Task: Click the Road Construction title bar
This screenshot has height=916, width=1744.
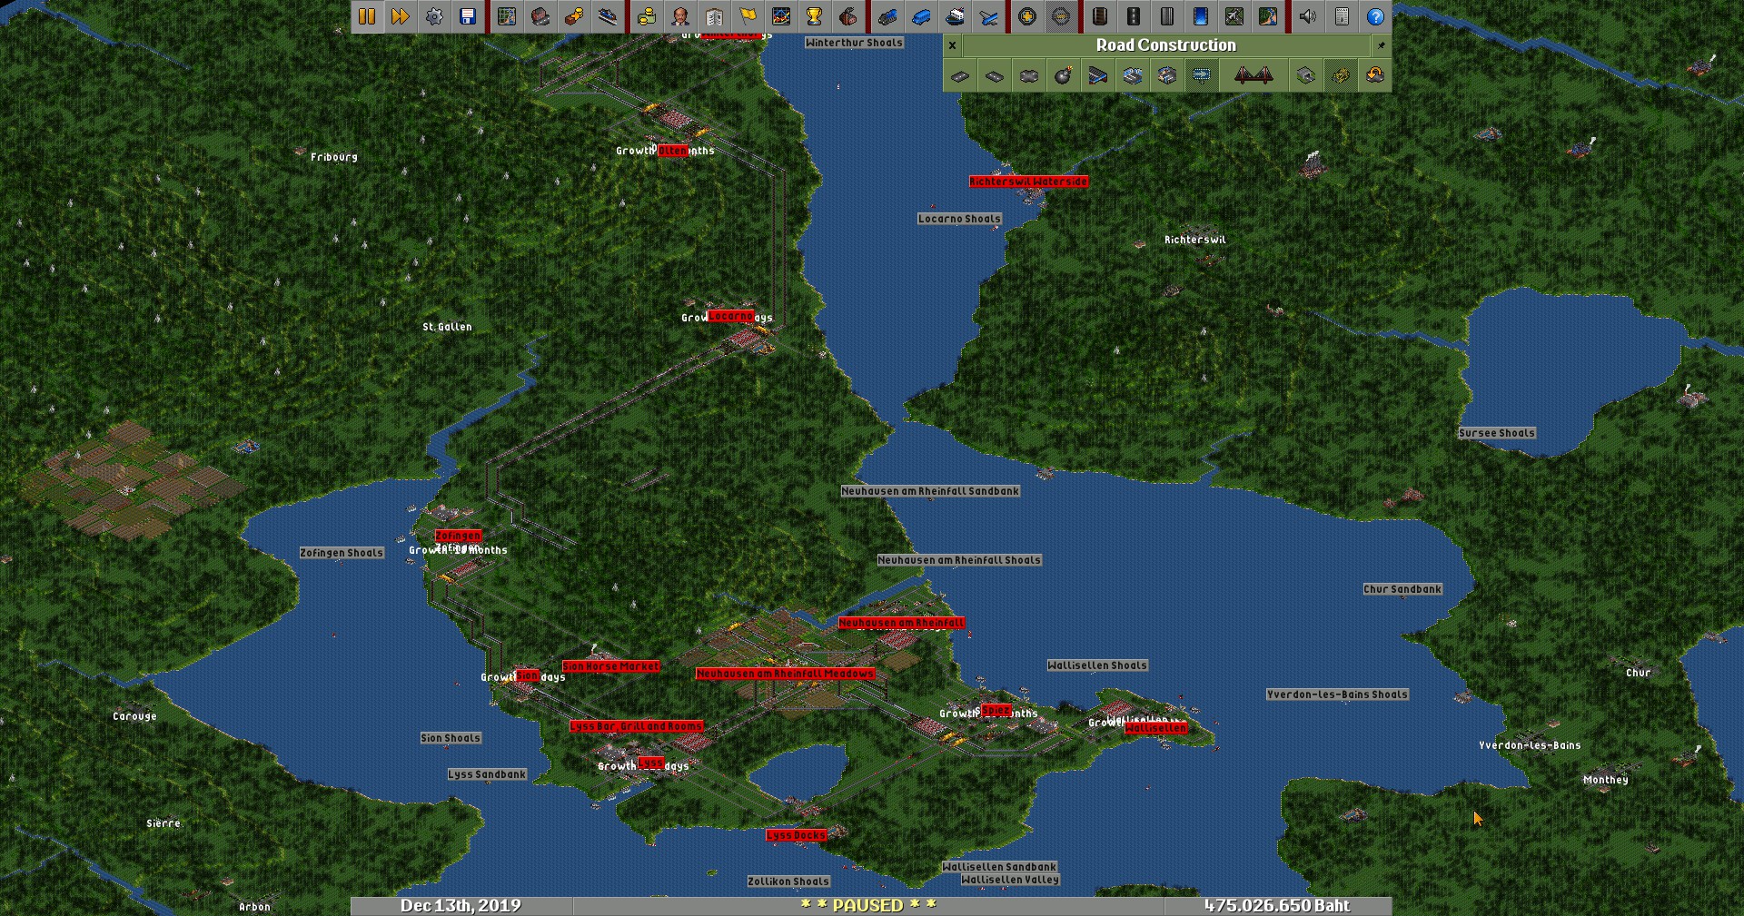Action: pos(1165,45)
